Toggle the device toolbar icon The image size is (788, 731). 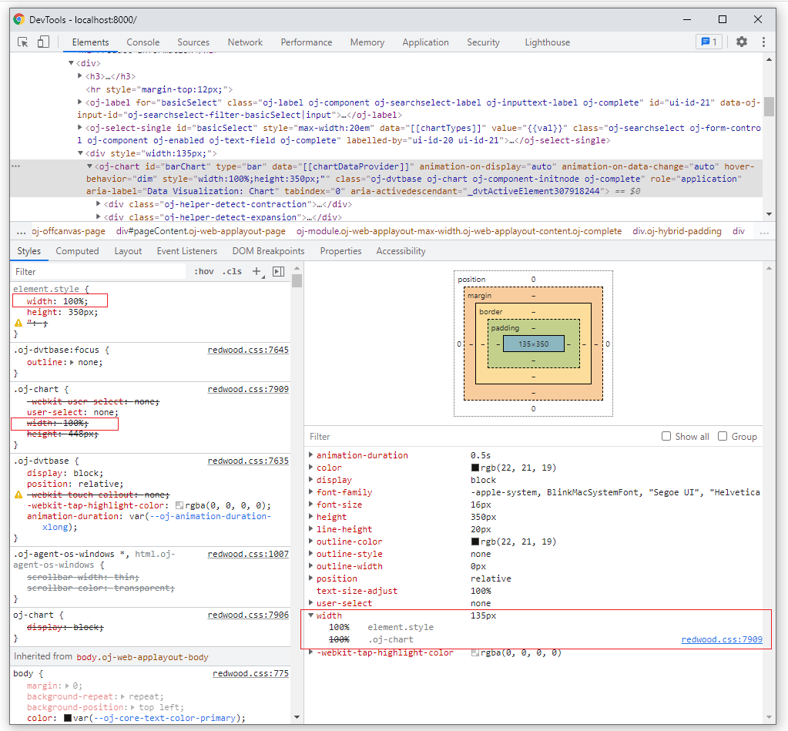43,42
